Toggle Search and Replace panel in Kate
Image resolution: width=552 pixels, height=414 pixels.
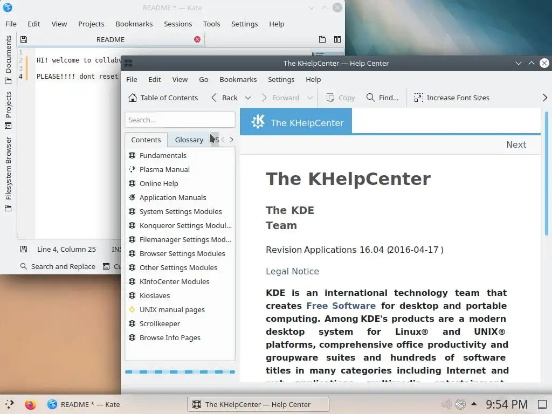[x=58, y=266]
